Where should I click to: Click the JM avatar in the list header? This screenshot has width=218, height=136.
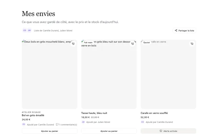point(29,30)
